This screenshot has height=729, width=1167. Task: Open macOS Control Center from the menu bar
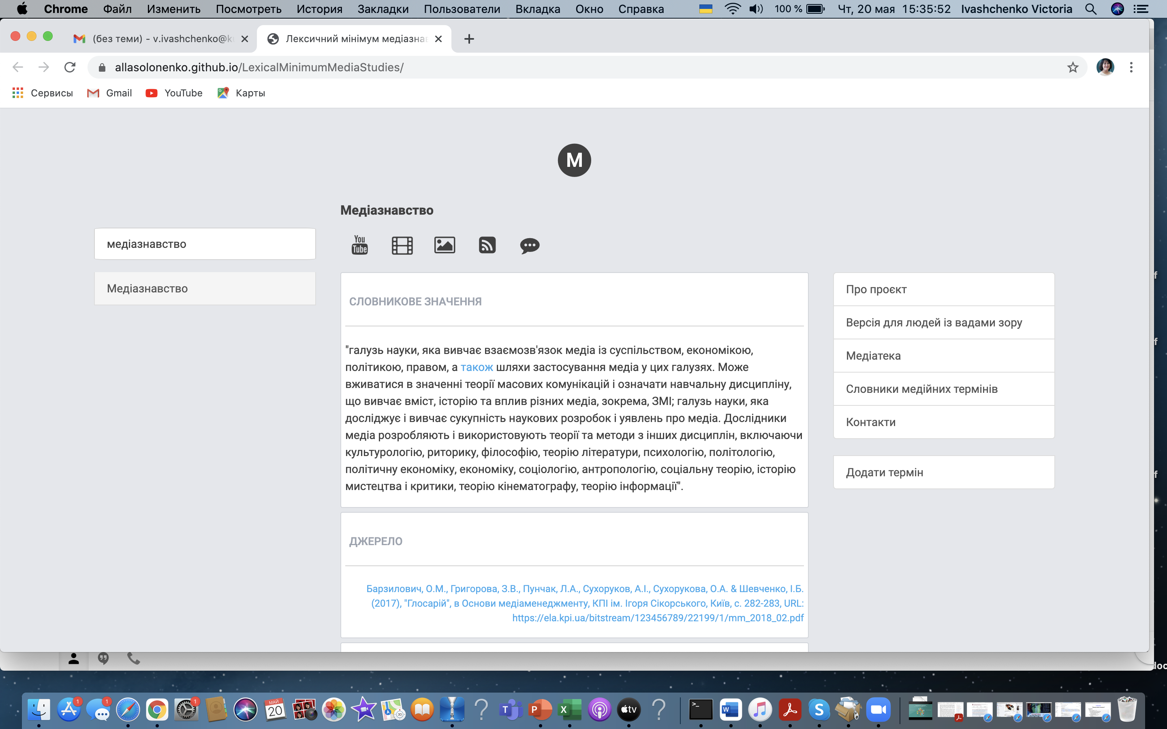[x=1141, y=9]
